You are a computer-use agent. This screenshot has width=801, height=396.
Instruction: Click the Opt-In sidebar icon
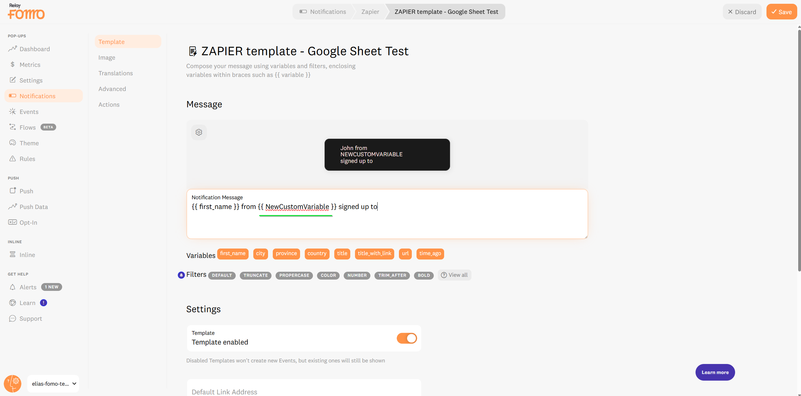pos(13,222)
